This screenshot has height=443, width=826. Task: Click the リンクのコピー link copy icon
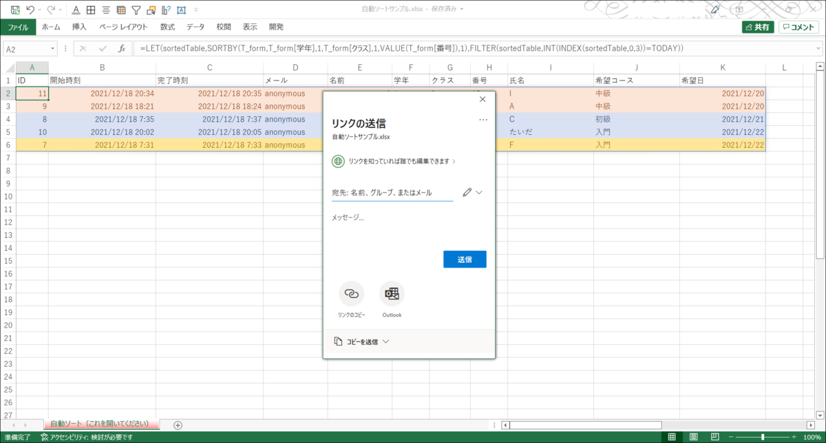[x=352, y=293]
